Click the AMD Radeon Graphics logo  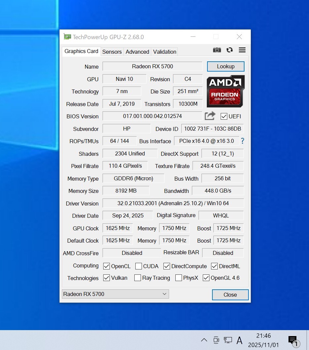pos(226,91)
